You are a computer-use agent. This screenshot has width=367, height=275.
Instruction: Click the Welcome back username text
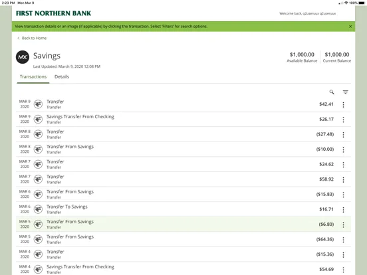[x=307, y=13]
